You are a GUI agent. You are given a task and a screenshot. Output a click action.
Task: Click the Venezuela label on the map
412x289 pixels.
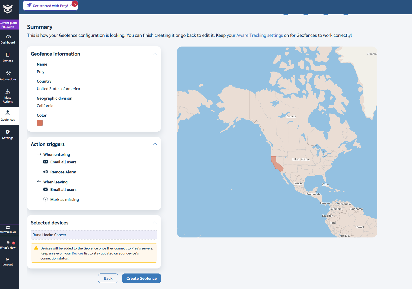(344, 204)
